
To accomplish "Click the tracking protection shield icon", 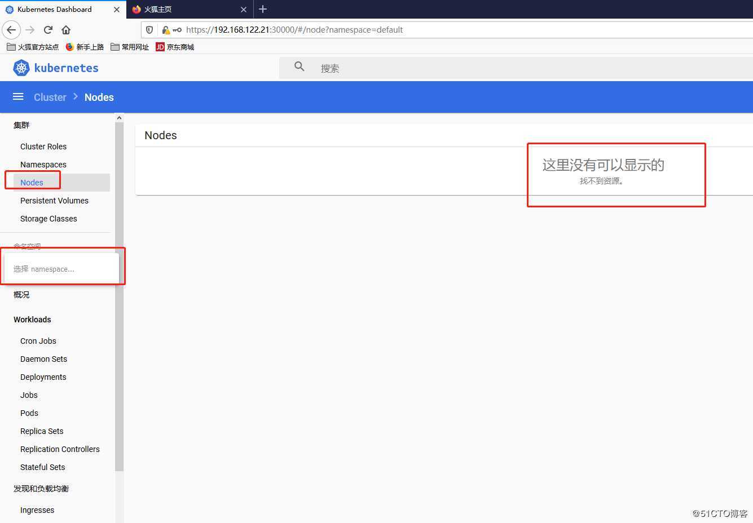I will pyautogui.click(x=149, y=30).
